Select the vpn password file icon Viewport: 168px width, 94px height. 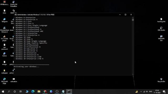(4, 47)
